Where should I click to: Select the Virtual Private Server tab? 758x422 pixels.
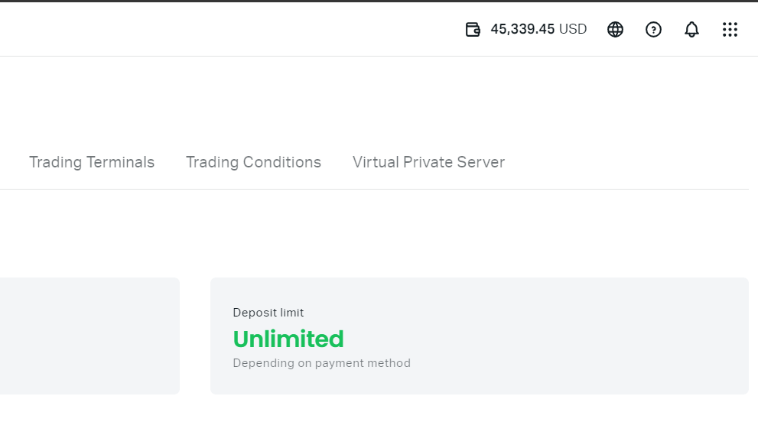[x=428, y=162]
